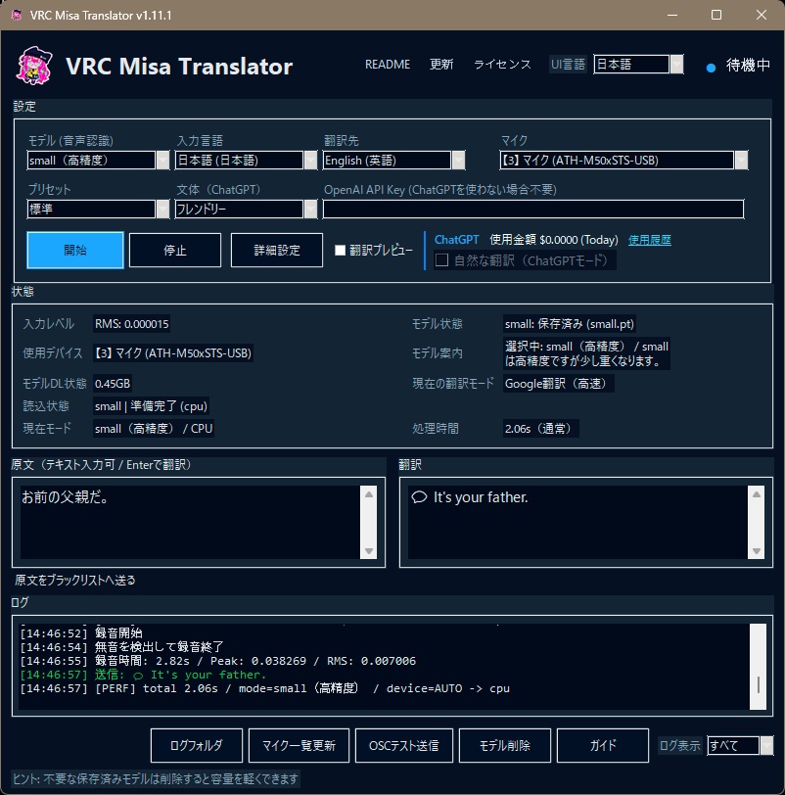Click the モデル案内 選択中: small description text
This screenshot has width=785, height=795.
tap(586, 353)
